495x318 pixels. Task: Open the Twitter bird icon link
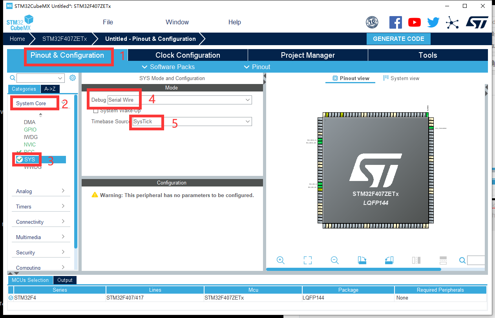[x=433, y=22]
